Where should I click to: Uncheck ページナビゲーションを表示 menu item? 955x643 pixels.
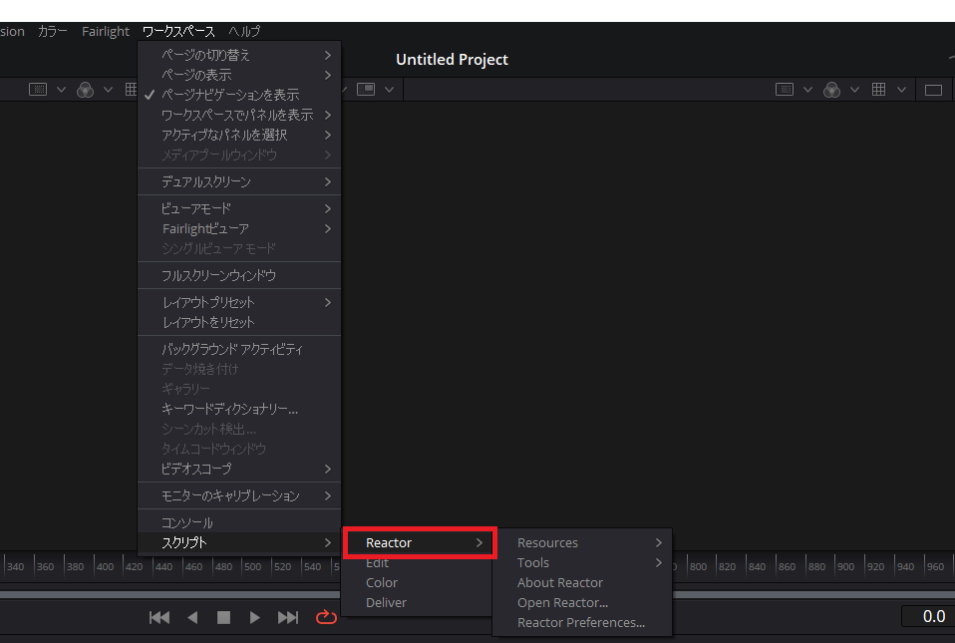tap(239, 95)
